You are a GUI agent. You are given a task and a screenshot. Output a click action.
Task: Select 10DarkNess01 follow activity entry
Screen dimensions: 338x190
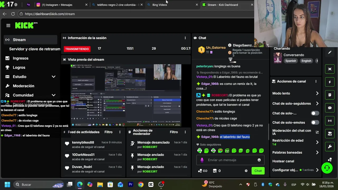(93, 157)
